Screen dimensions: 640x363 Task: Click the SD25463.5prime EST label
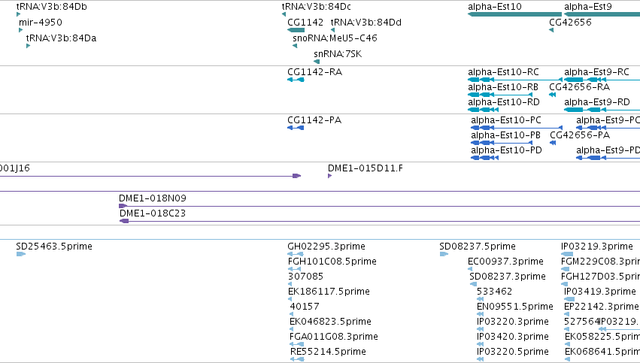[x=54, y=247]
